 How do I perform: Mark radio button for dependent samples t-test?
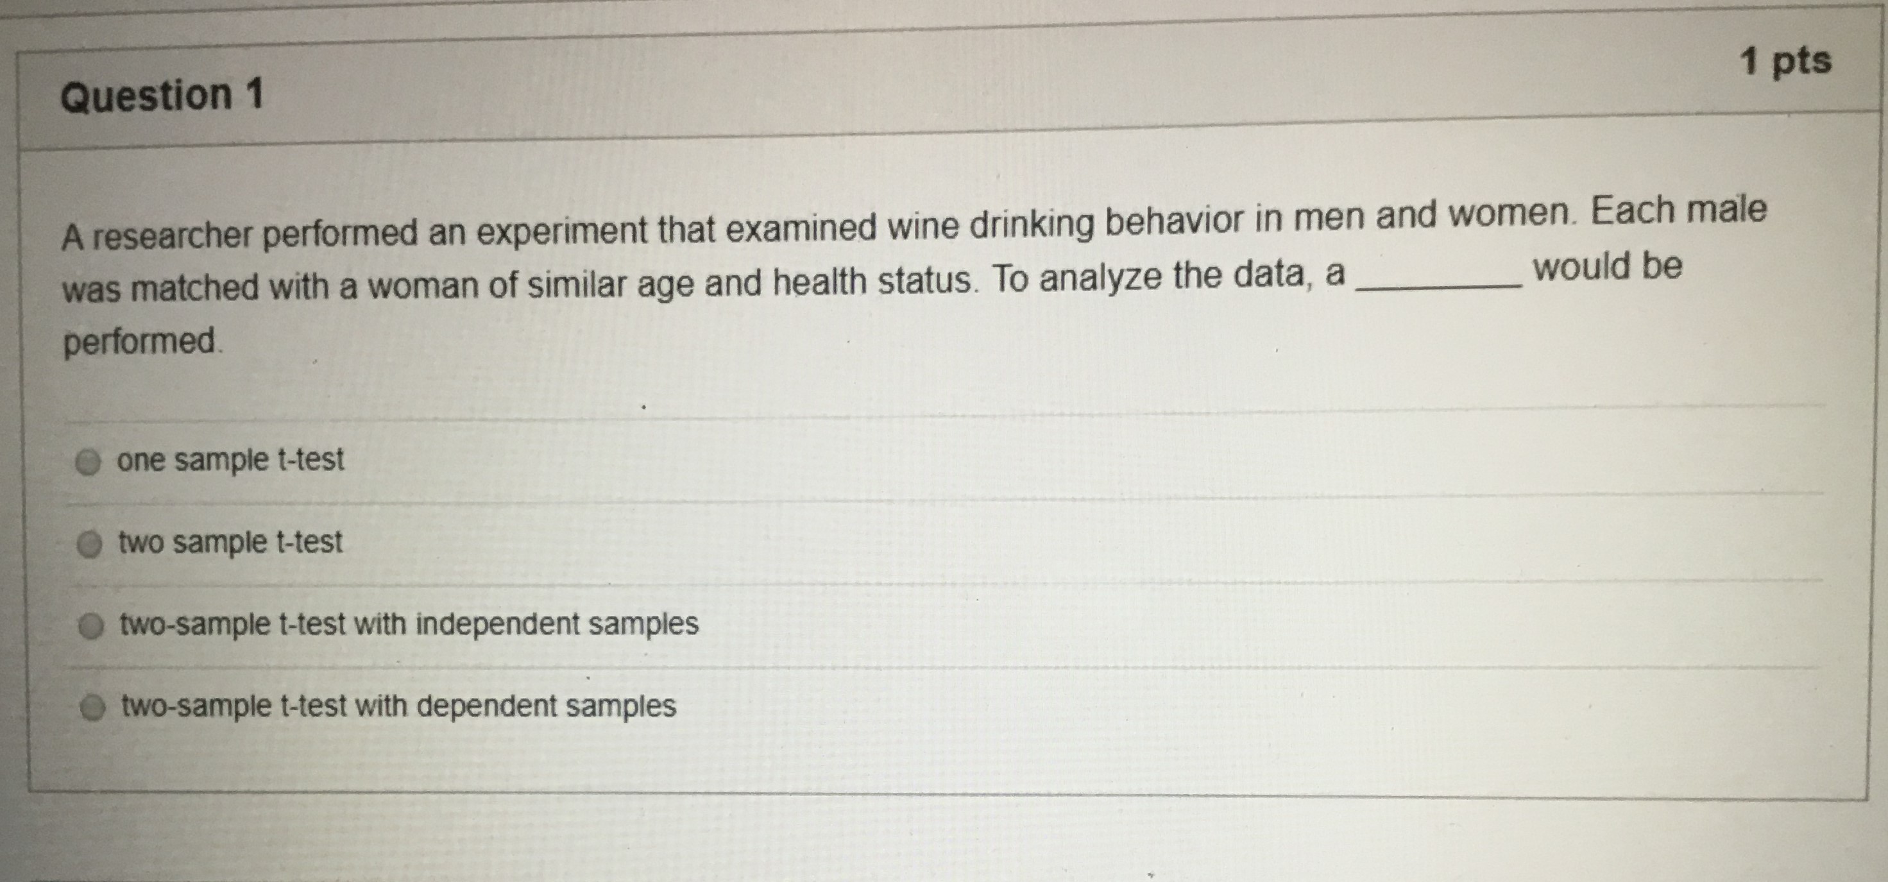(x=93, y=709)
